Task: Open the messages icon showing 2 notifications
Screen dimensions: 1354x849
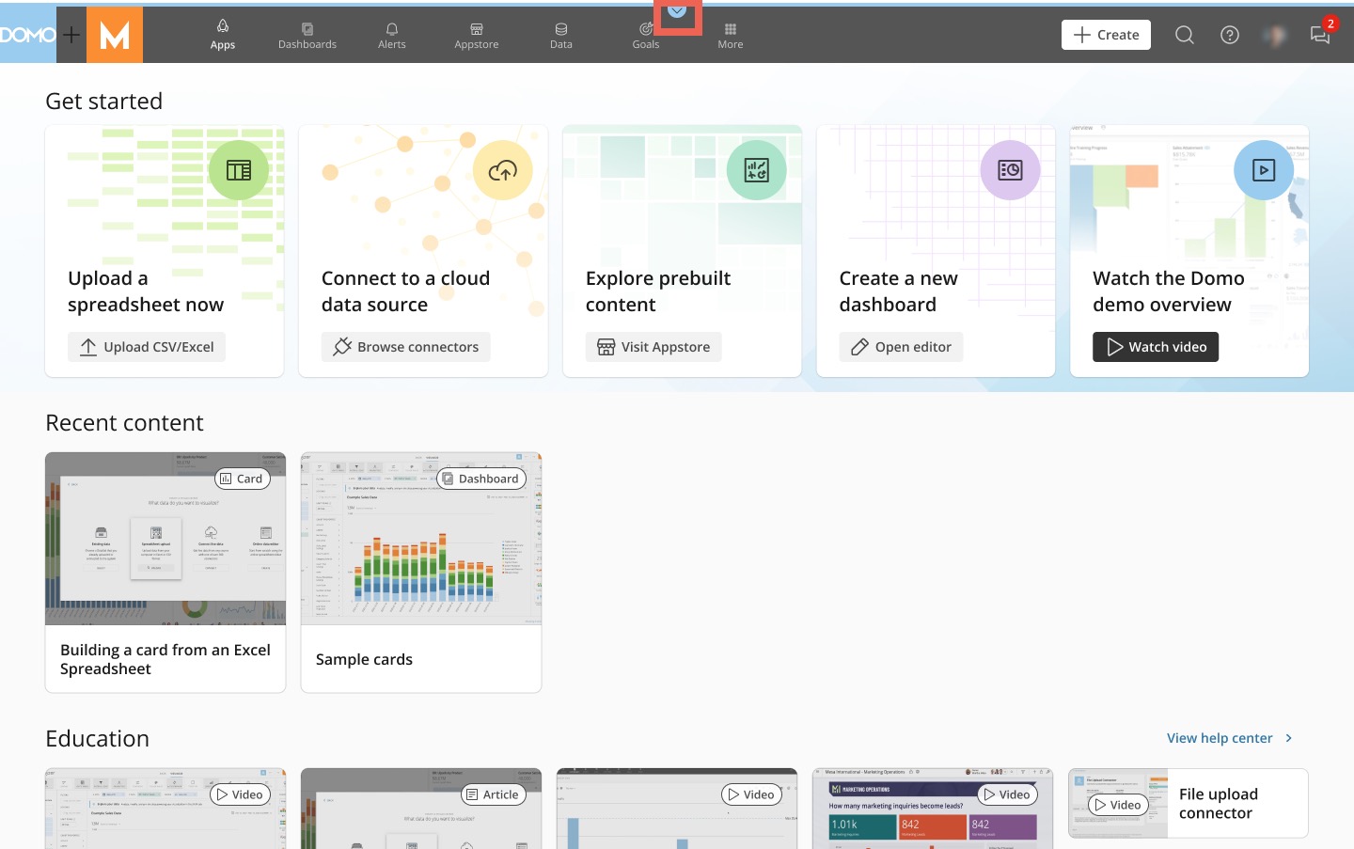Action: point(1320,36)
